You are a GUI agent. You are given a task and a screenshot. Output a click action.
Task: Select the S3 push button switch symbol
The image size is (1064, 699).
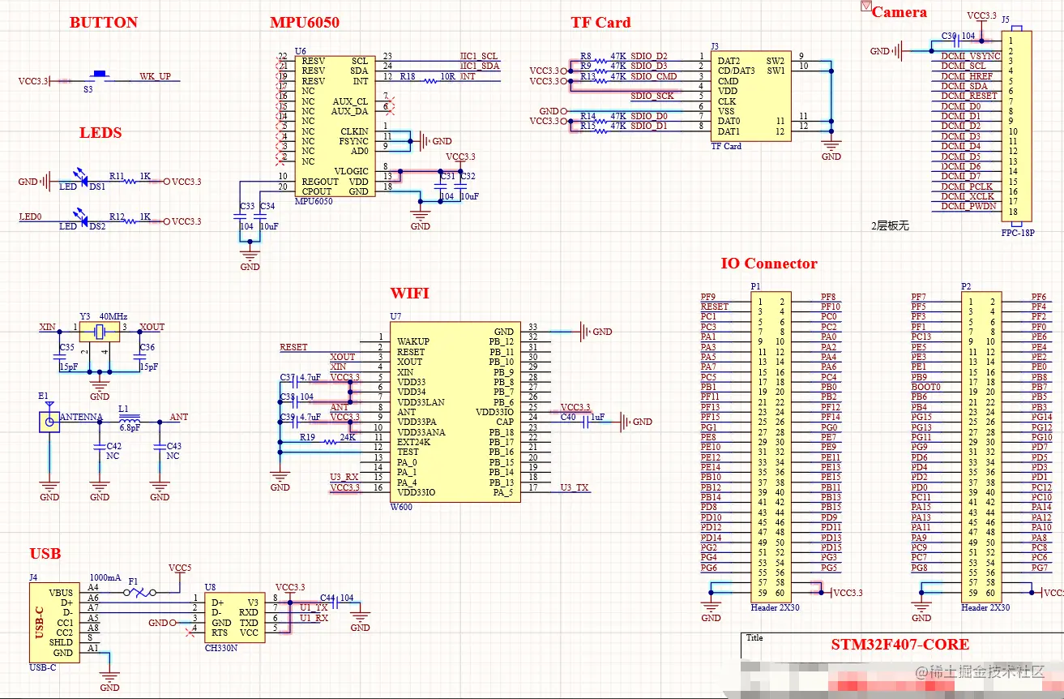pyautogui.click(x=98, y=76)
